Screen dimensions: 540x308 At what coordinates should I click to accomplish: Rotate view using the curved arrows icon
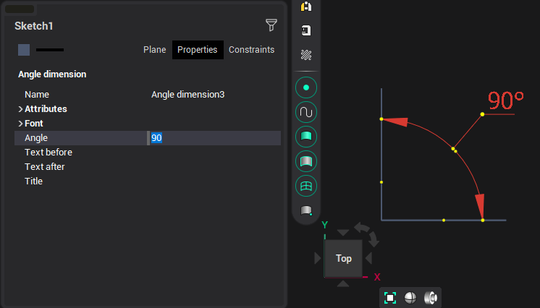[367, 234]
